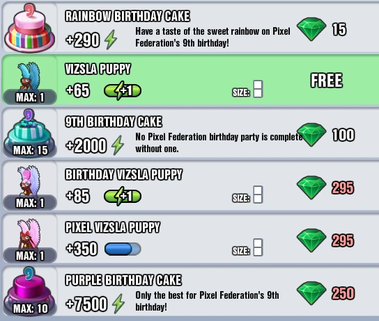Click the green +1 energy pill on Vizsla Puppy

click(123, 90)
